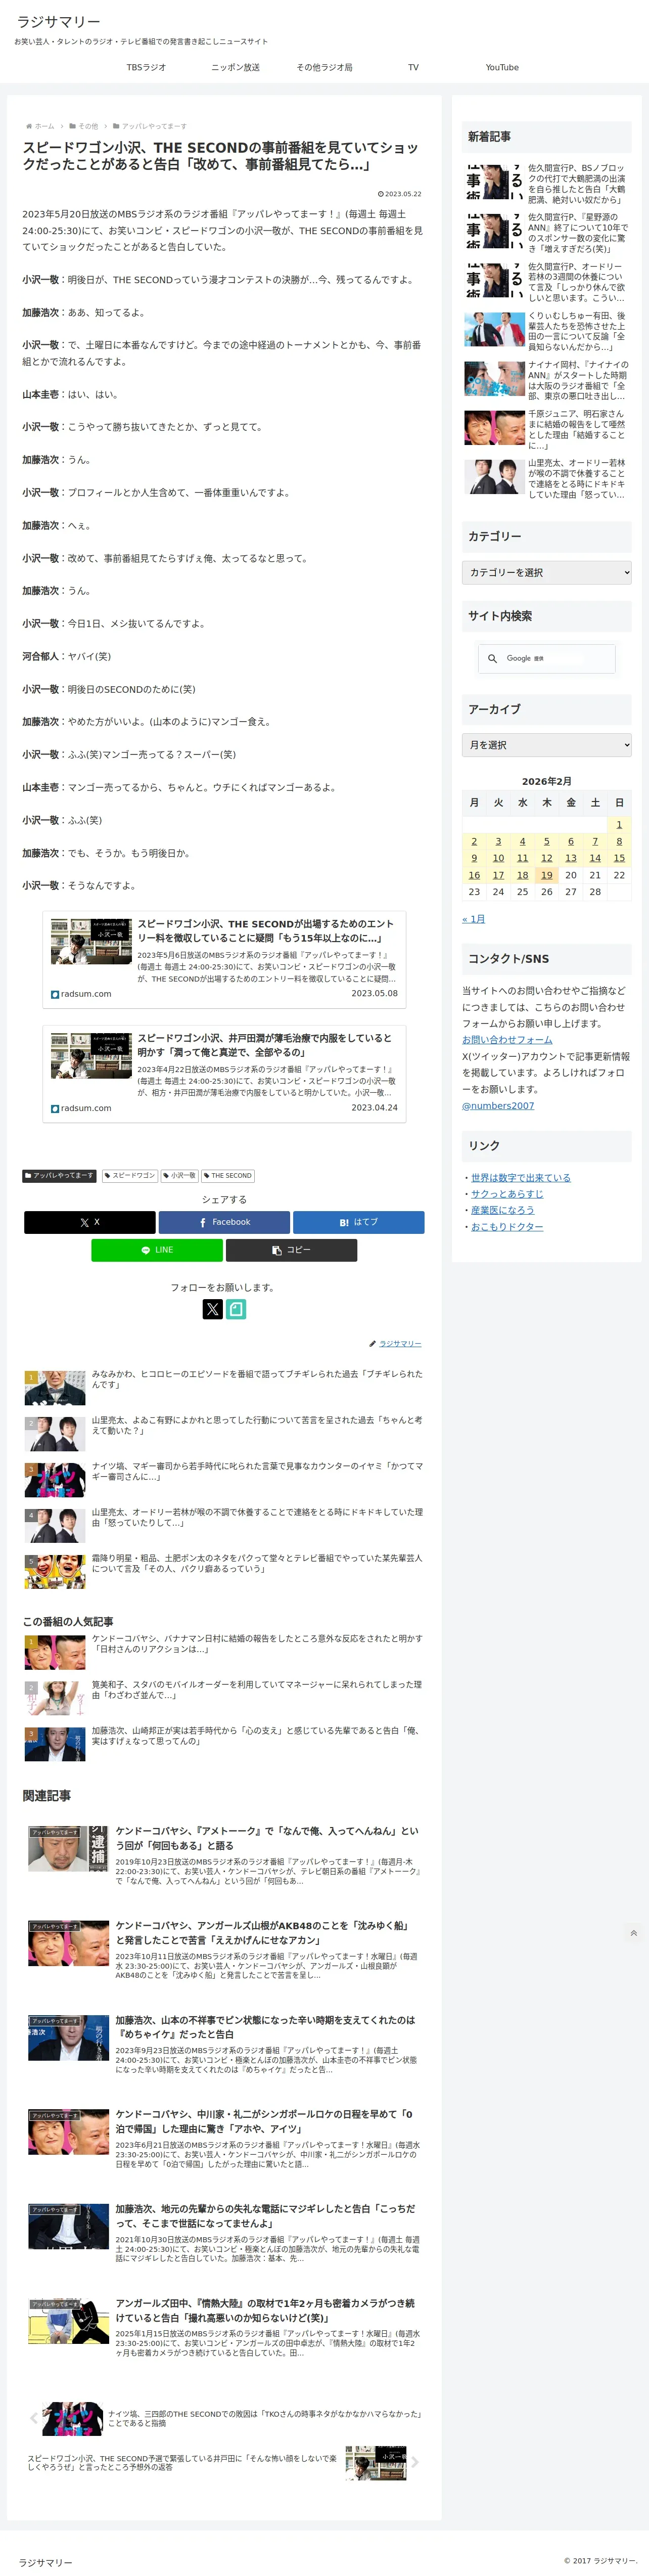Open popular post ケンドーコバヤシ、バナナマン日村
The width and height of the screenshot is (649, 2576).
[224, 1652]
